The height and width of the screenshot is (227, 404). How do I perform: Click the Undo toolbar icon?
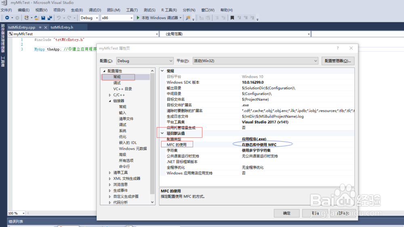59,18
